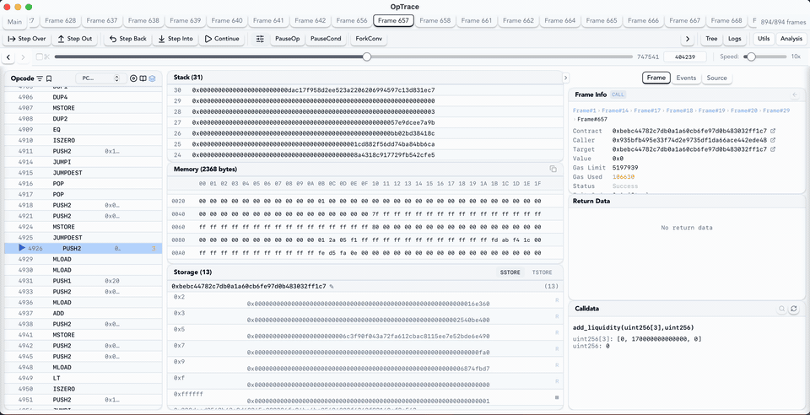Image resolution: width=810 pixels, height=415 pixels.
Task: Click the right chevron button beside Tree
Action: coord(687,39)
